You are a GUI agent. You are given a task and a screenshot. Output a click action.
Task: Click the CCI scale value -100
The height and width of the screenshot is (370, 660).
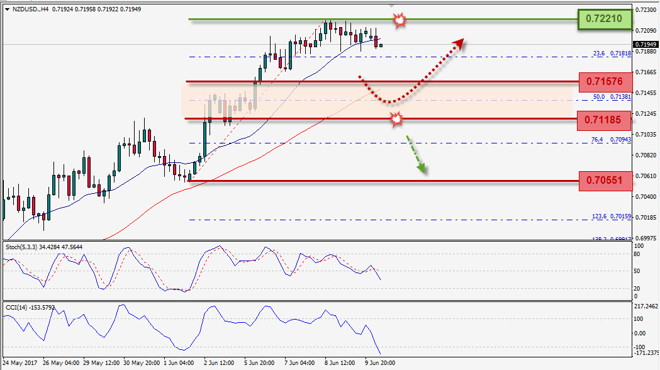(x=639, y=347)
